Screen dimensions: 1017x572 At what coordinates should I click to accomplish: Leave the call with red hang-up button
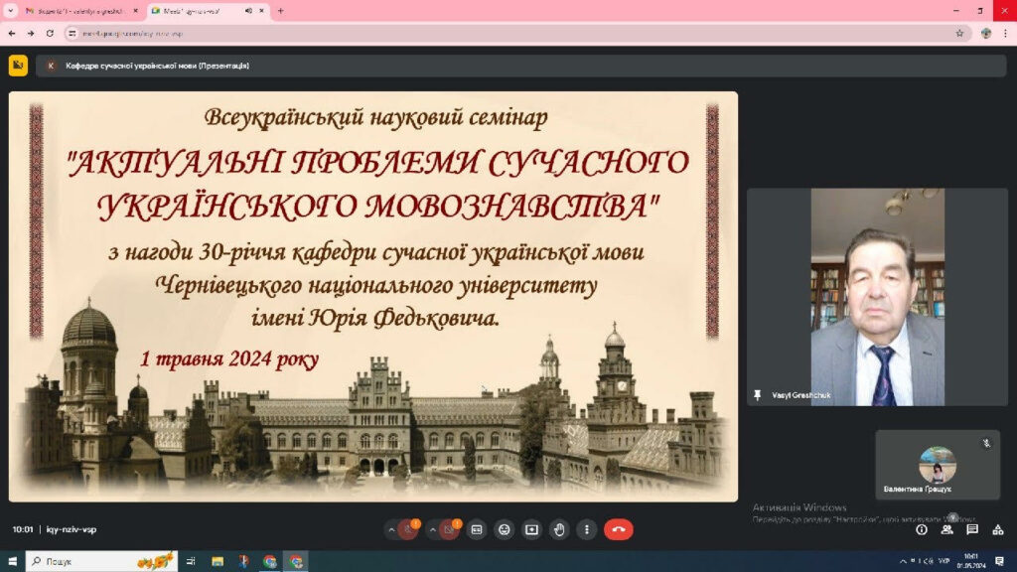[618, 529]
